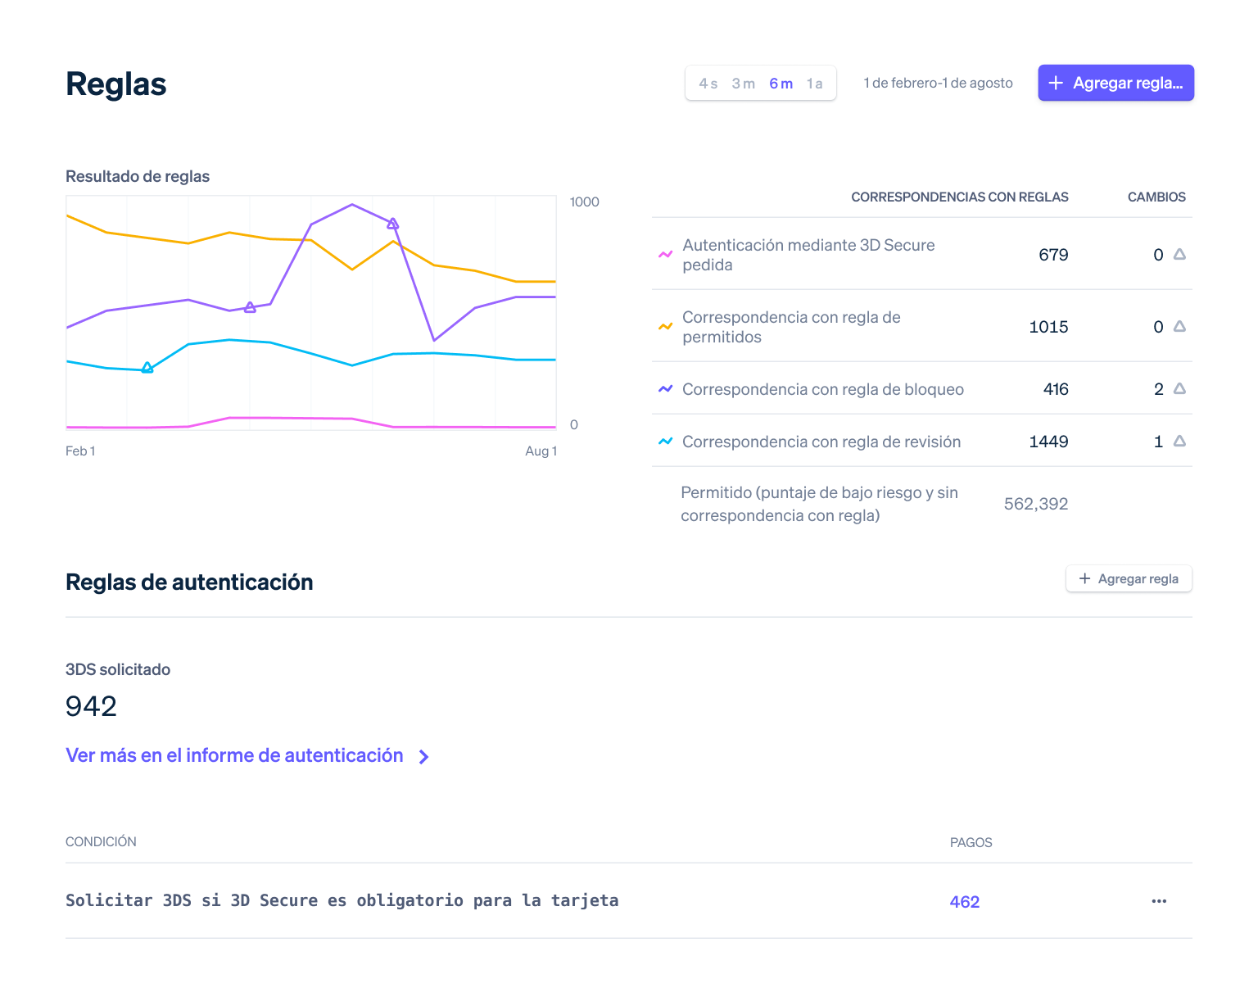Select the 4s time range tab

[708, 84]
